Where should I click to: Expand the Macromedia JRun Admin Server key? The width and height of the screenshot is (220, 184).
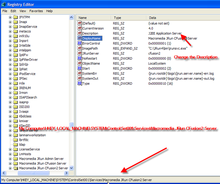10,159
